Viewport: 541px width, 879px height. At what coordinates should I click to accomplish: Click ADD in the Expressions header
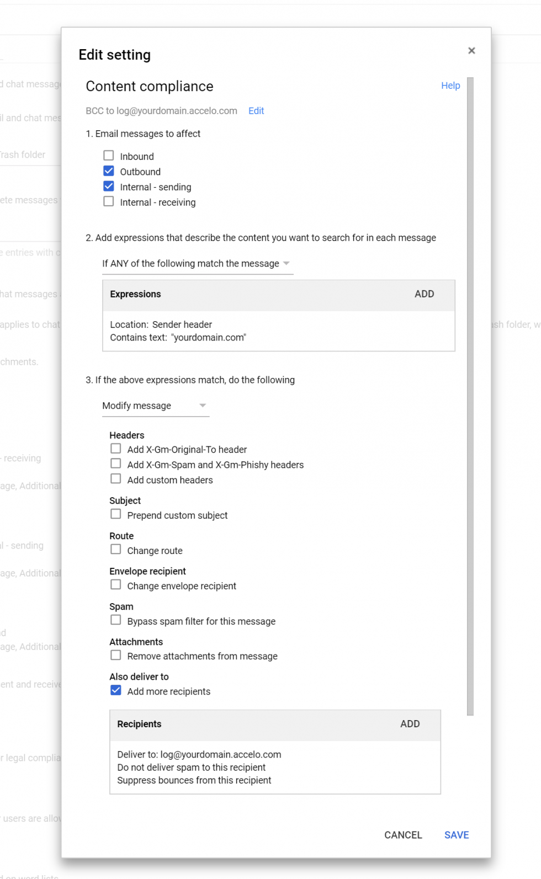424,294
